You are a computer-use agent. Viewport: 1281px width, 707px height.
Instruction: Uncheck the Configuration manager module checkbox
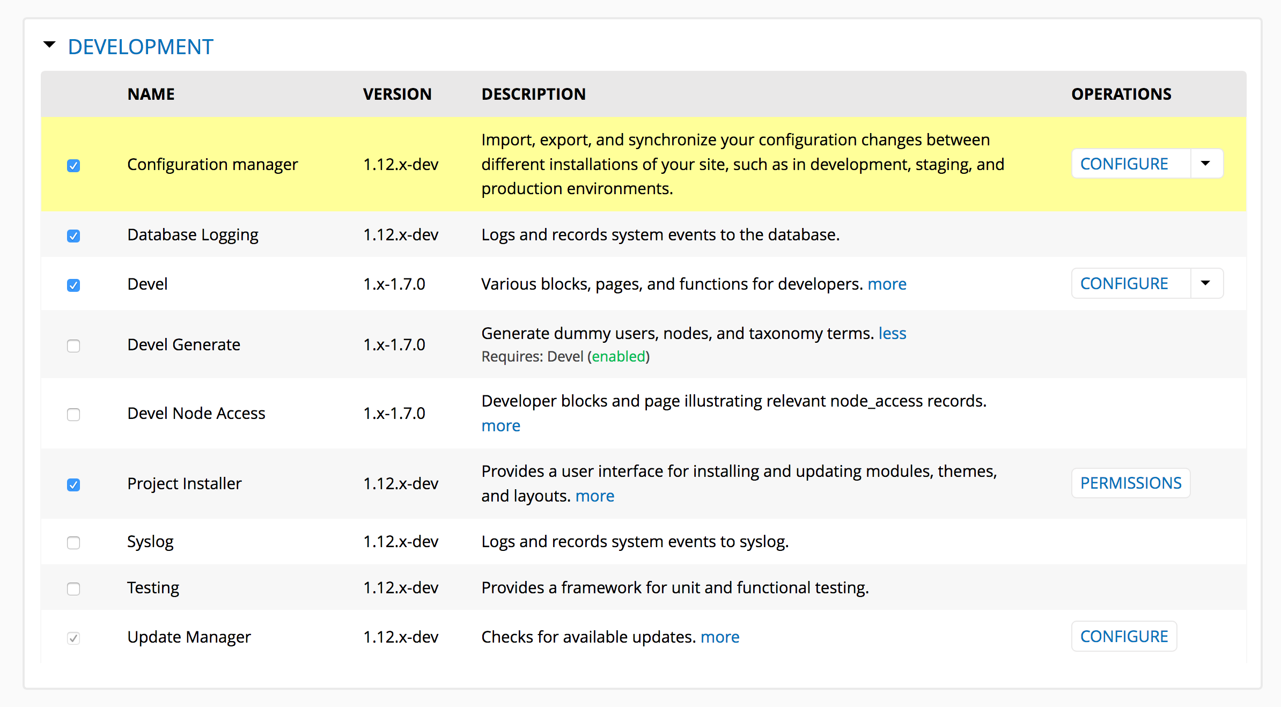click(73, 166)
